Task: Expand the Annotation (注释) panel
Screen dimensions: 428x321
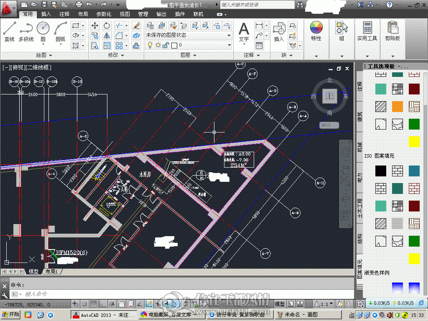Action: click(252, 55)
